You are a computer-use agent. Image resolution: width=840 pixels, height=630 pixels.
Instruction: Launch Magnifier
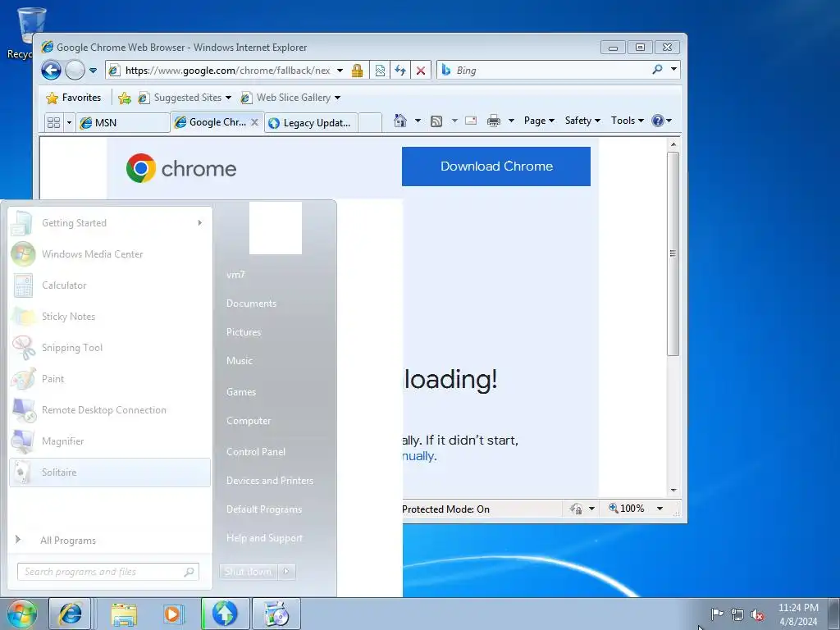tap(110, 441)
